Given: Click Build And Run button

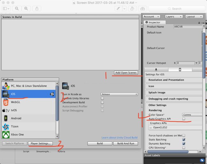Looking at the screenshot, I should (x=125, y=143).
